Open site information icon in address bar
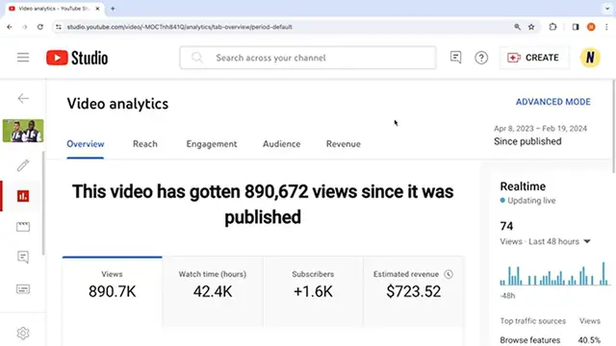Screen dimensions: 616x346 [59, 27]
